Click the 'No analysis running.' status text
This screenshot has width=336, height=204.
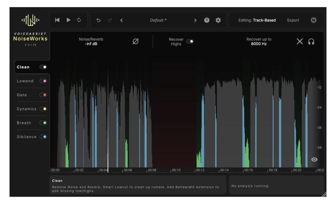250,186
